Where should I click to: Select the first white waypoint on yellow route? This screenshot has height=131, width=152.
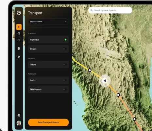(90, 70)
